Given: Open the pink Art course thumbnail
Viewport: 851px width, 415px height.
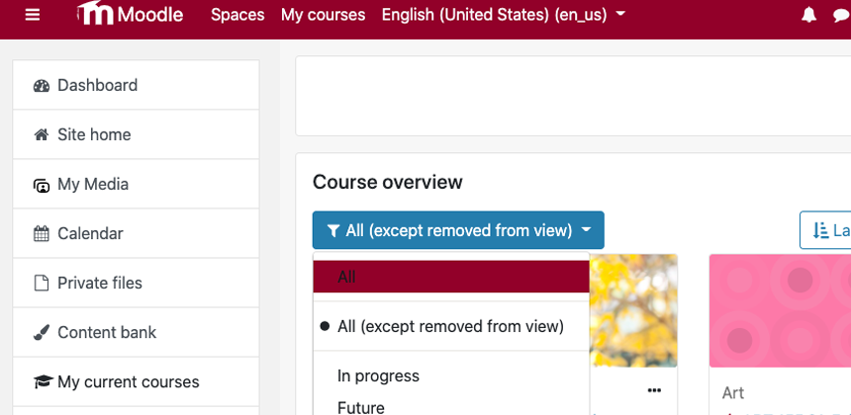Looking at the screenshot, I should pyautogui.click(x=780, y=310).
